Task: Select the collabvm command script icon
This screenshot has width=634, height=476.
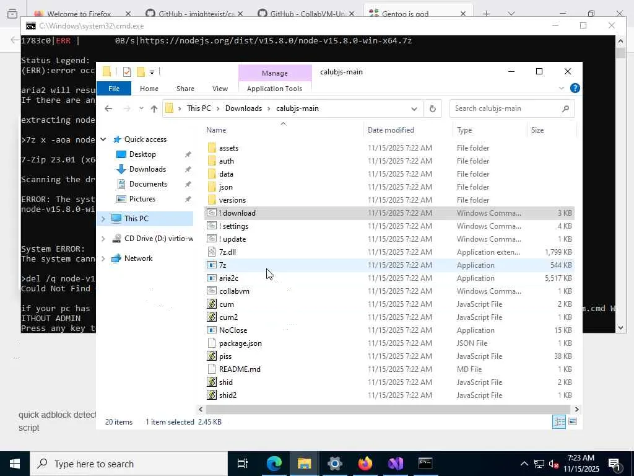Action: coord(212,291)
